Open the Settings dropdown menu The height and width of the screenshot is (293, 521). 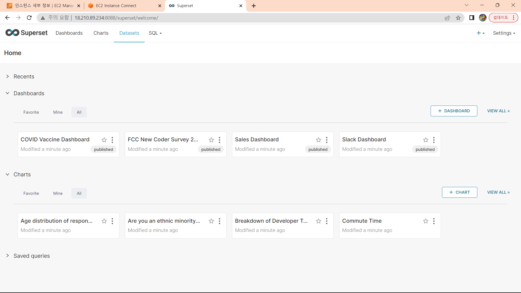(504, 33)
